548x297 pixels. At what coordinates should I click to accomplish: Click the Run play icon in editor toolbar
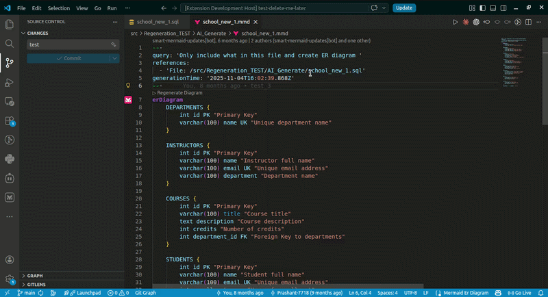[455, 22]
